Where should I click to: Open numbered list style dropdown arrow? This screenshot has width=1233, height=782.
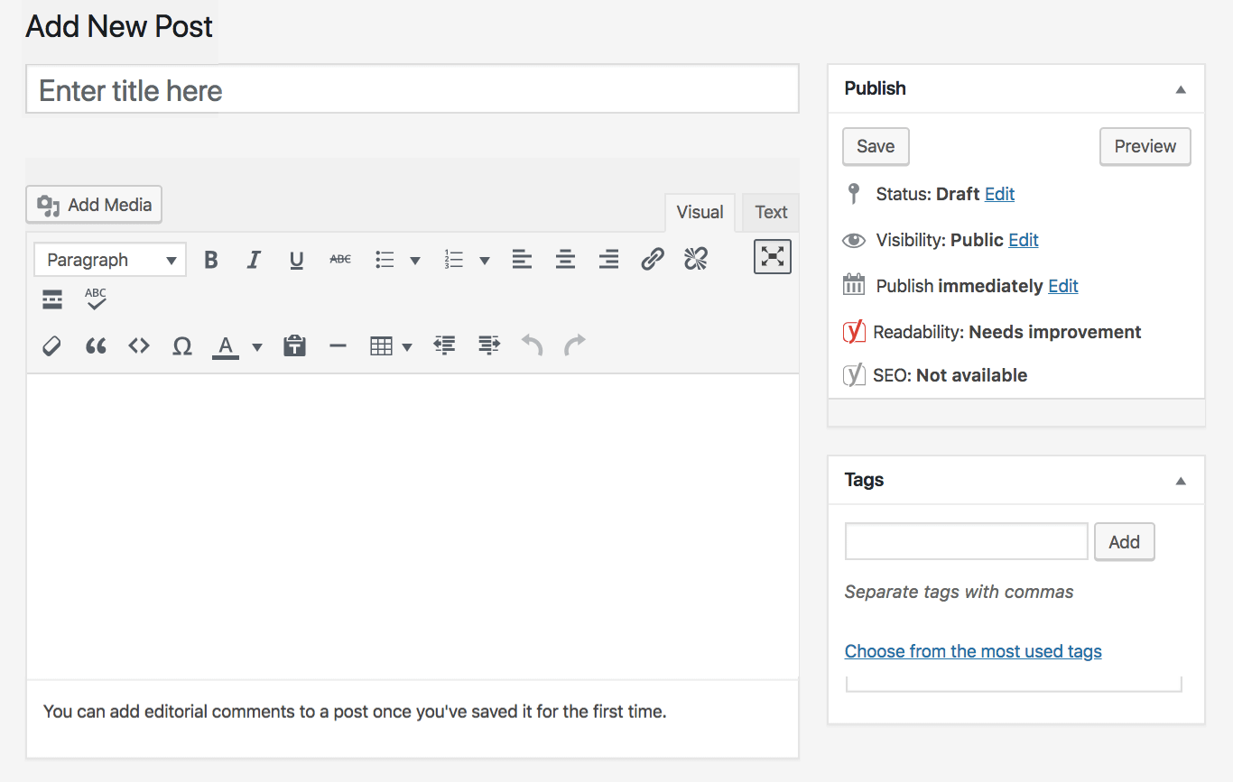[484, 261]
